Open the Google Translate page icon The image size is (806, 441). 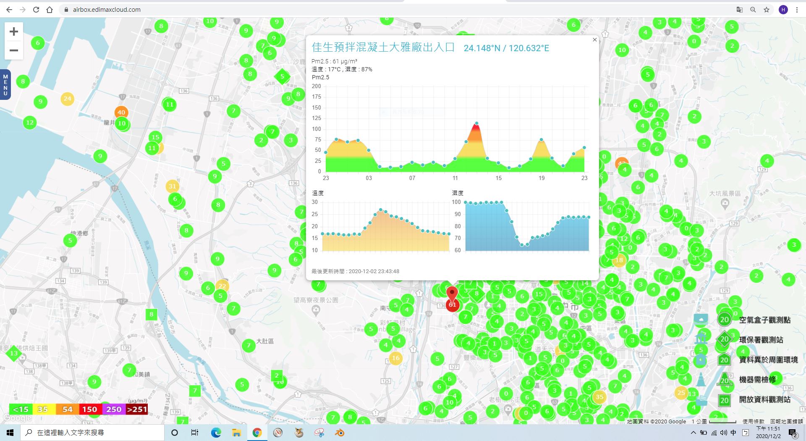[x=740, y=10]
